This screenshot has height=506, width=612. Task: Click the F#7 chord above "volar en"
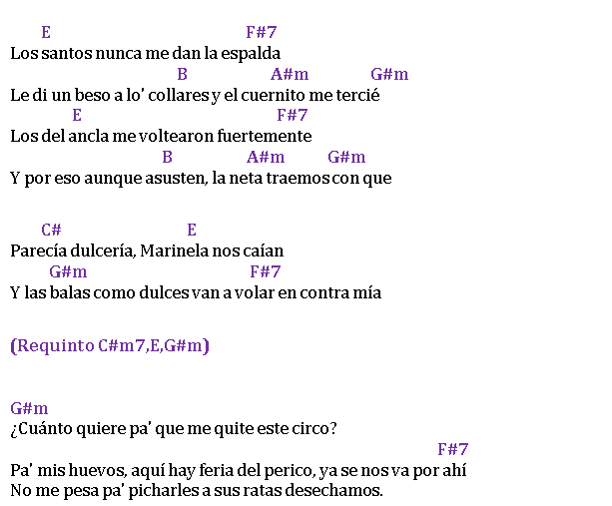[266, 271]
